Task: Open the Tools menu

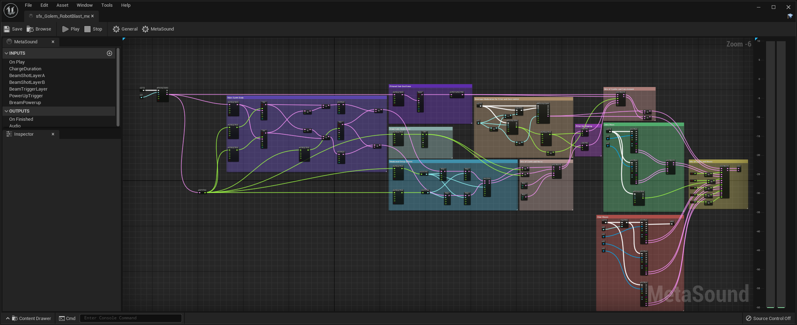Action: pos(107,5)
